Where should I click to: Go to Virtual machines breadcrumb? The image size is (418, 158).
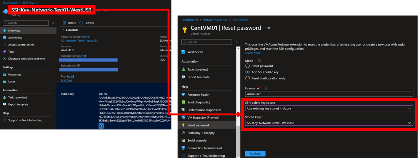click(x=215, y=20)
